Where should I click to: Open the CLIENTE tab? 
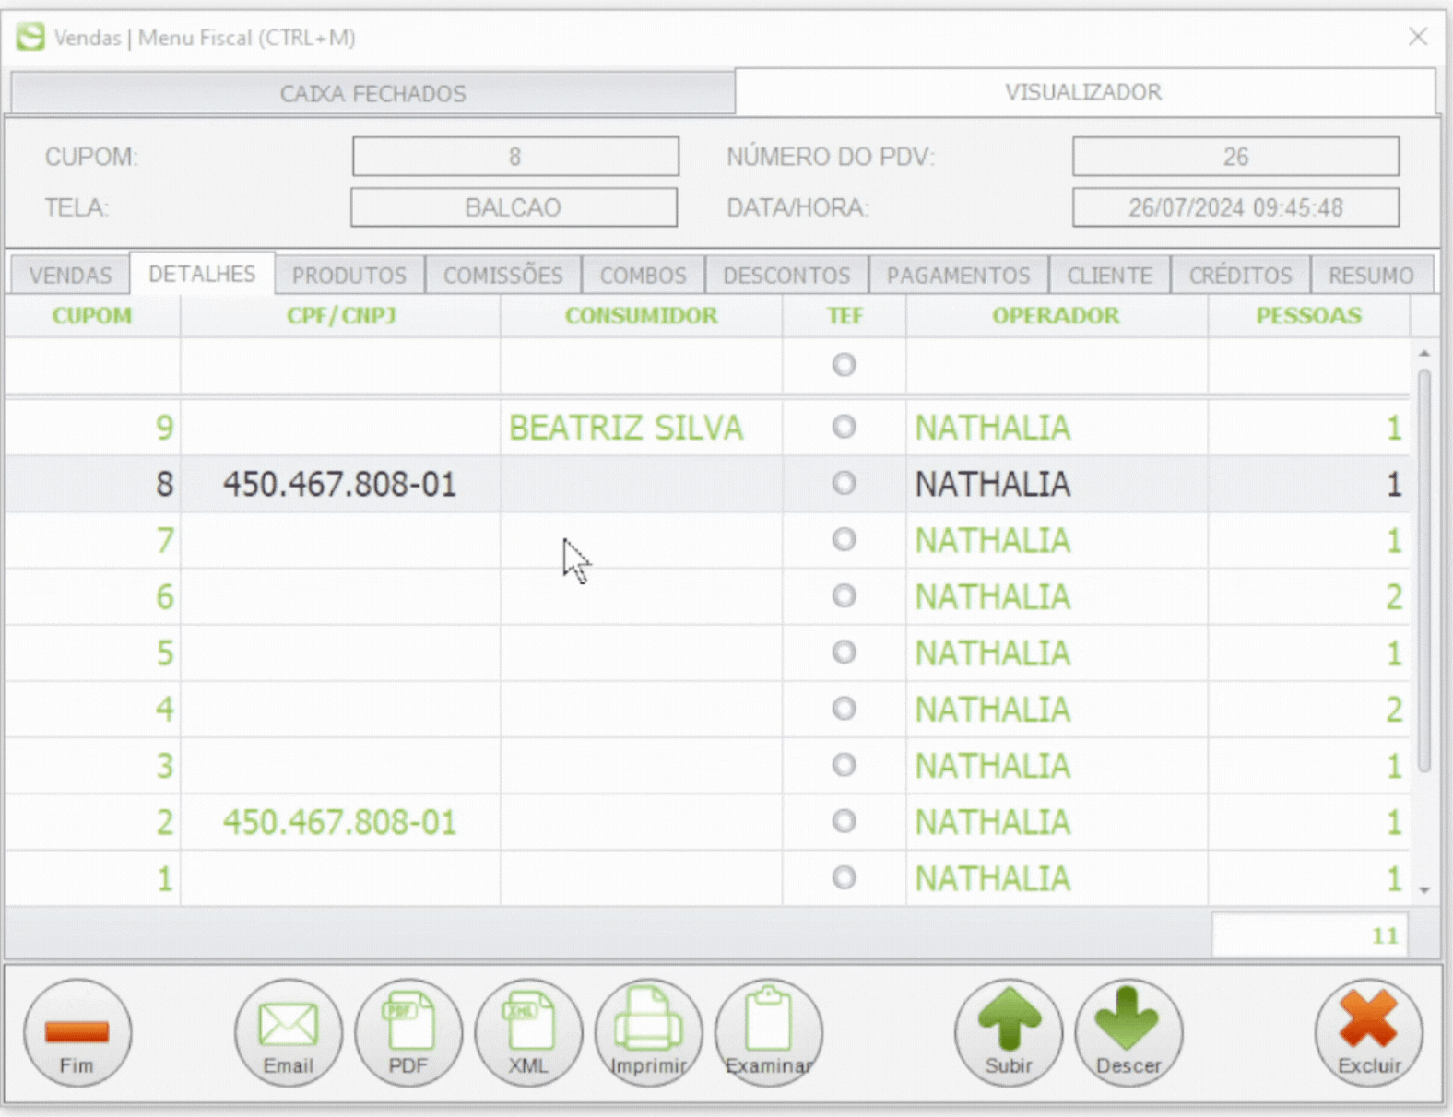coord(1110,276)
